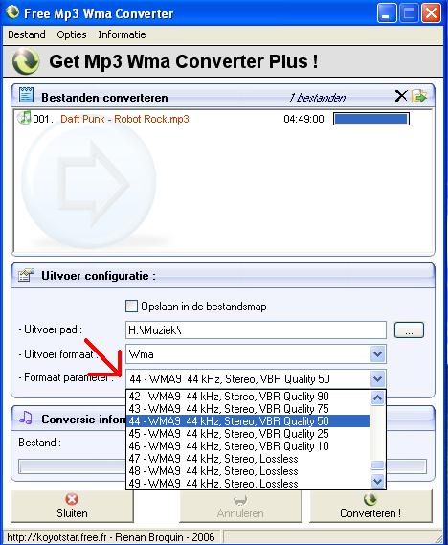The image size is (448, 545).
Task: Select 42 - WMA9 VBR Quality 90 option
Action: (x=248, y=397)
